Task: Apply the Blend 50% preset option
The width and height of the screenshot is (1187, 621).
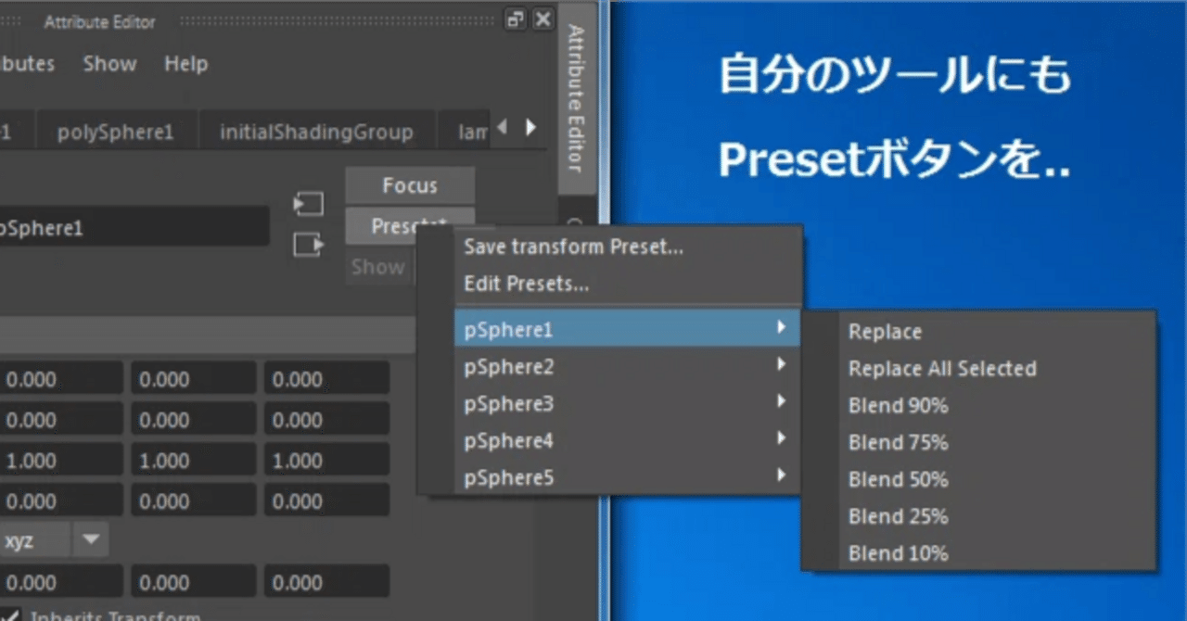Action: click(898, 479)
